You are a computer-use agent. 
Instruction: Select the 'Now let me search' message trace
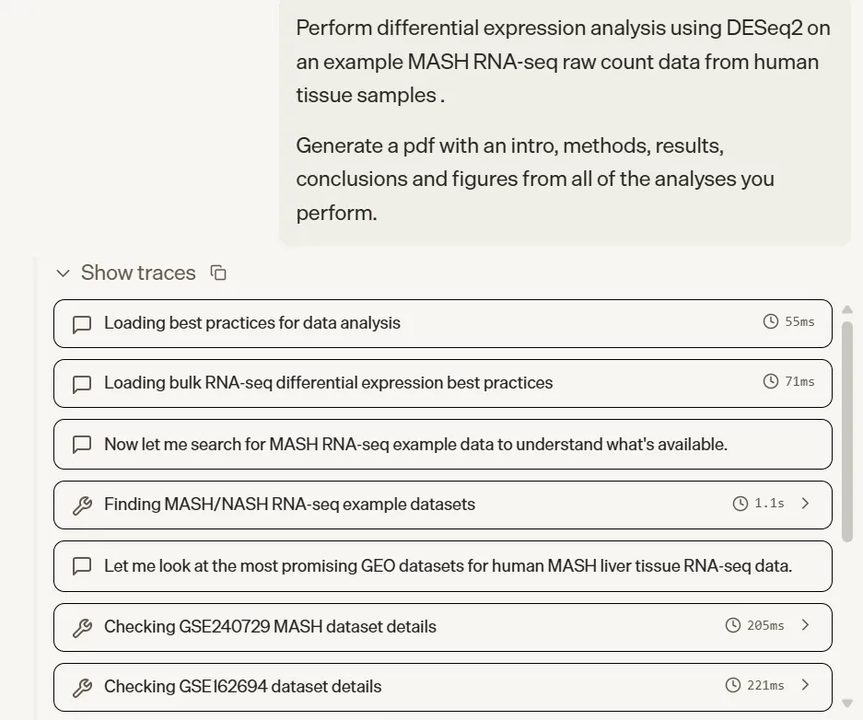(415, 444)
